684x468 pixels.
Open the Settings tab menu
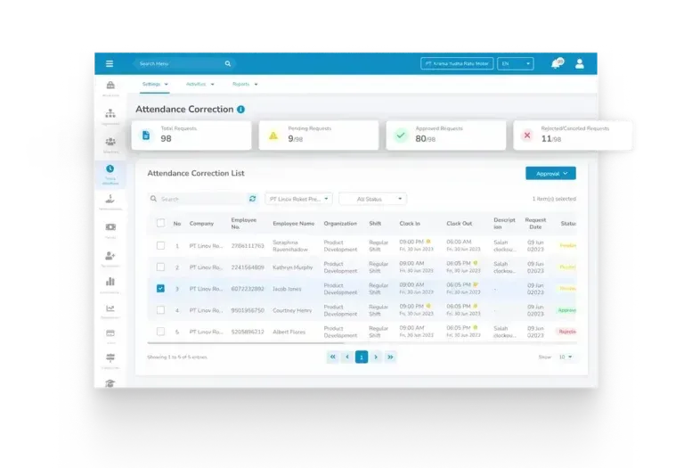click(155, 84)
